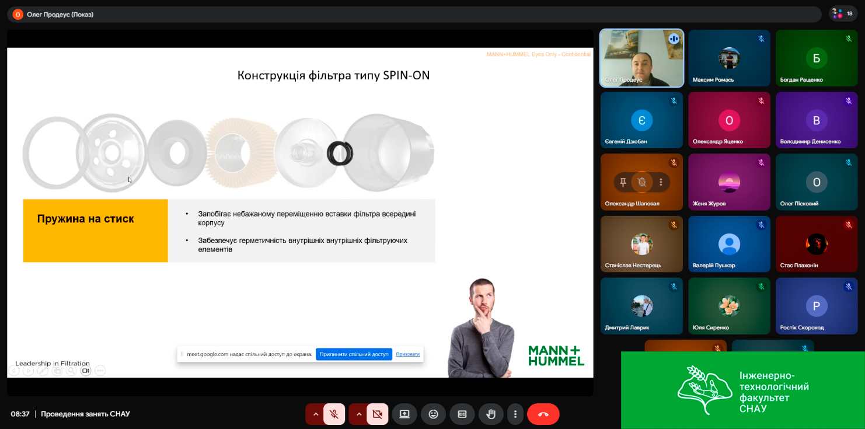Screen dimensions: 865x429
Task: Toggle closed captions (CC) button
Action: pos(462,414)
